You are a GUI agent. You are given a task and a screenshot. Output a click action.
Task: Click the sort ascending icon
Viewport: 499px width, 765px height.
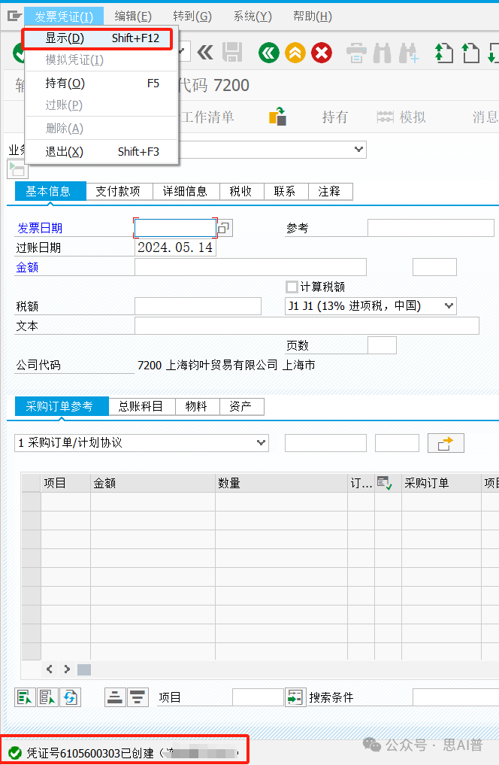(x=114, y=697)
